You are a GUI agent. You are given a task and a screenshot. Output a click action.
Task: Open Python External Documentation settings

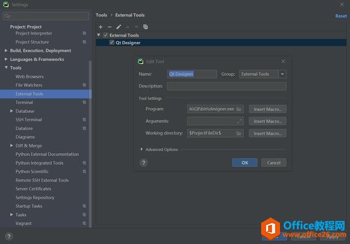coord(47,154)
